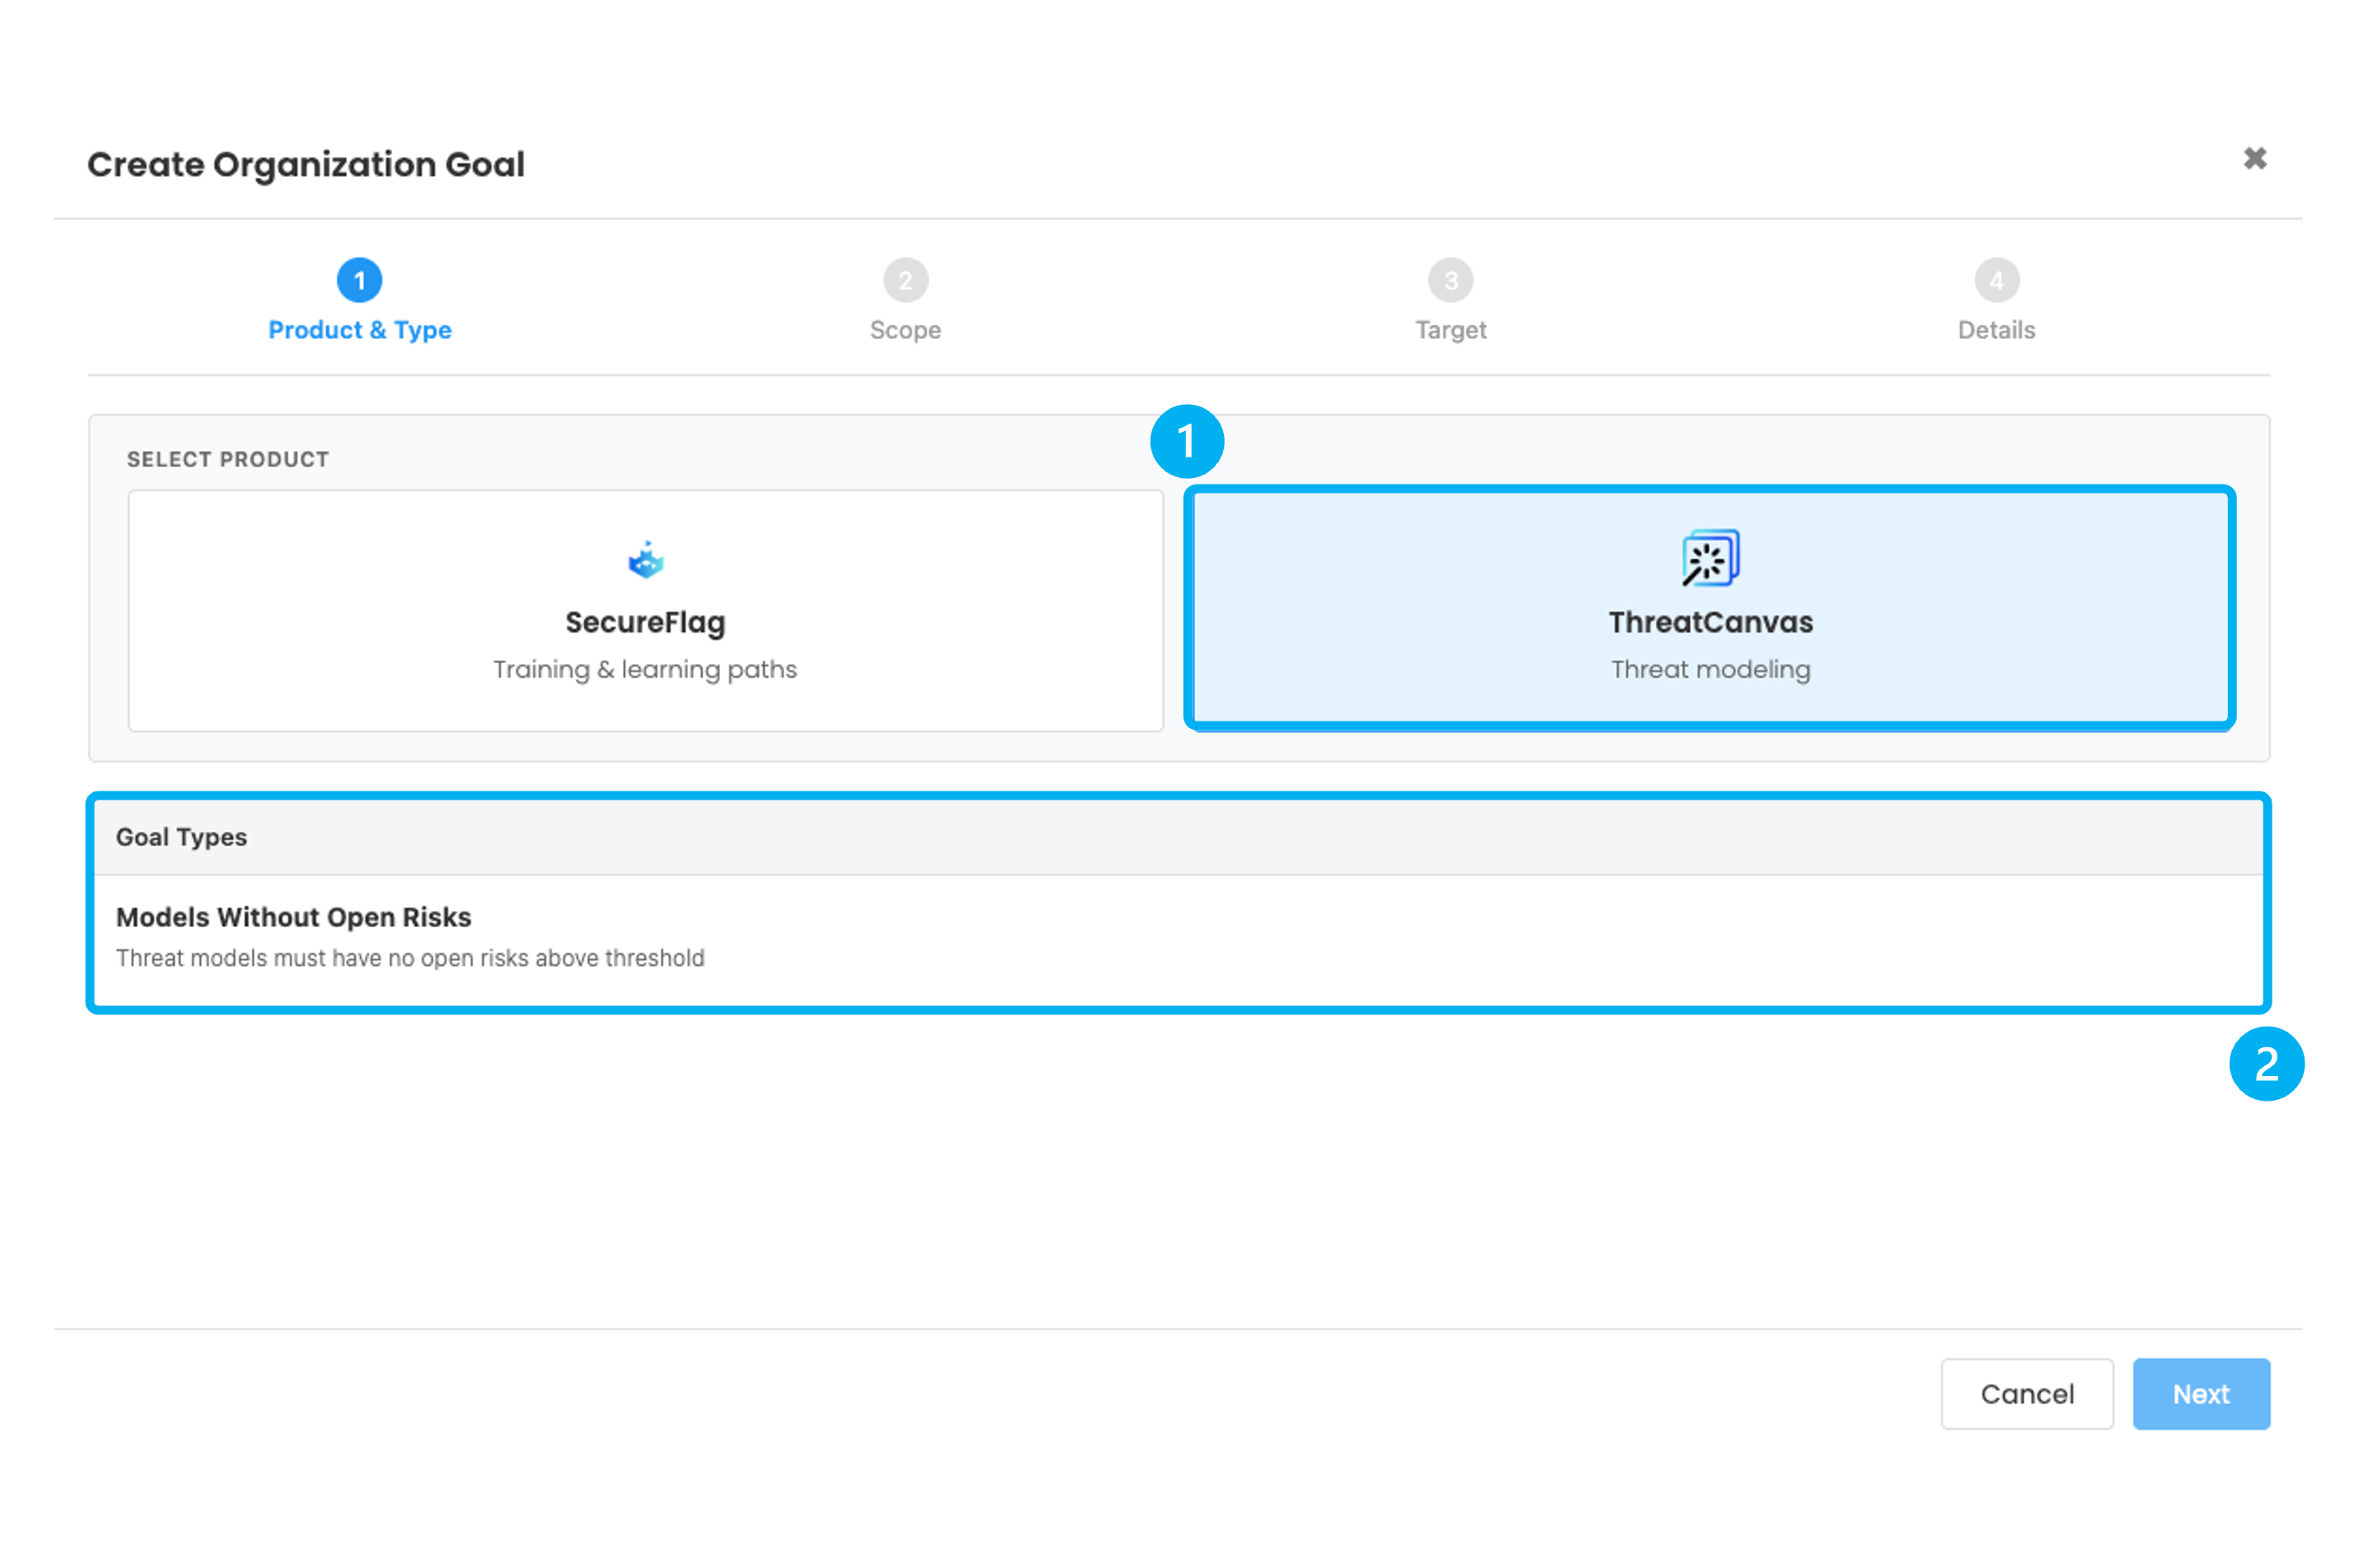Go to the Scope step label
The image size is (2372, 1568).
905,330
